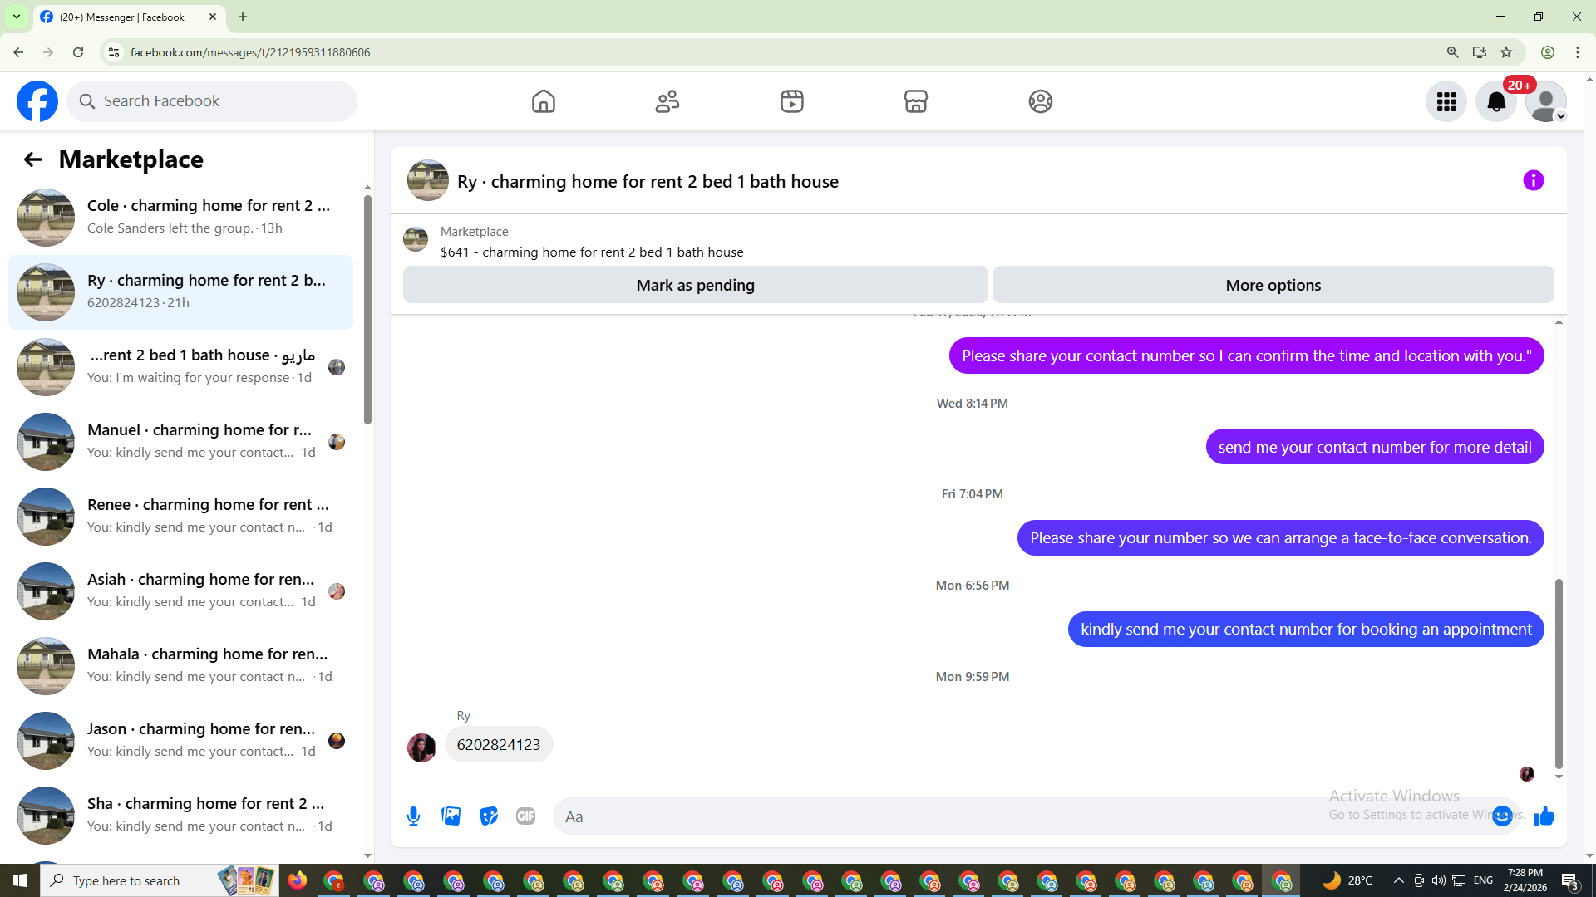
Task: Open the GIF picker icon
Action: point(525,816)
